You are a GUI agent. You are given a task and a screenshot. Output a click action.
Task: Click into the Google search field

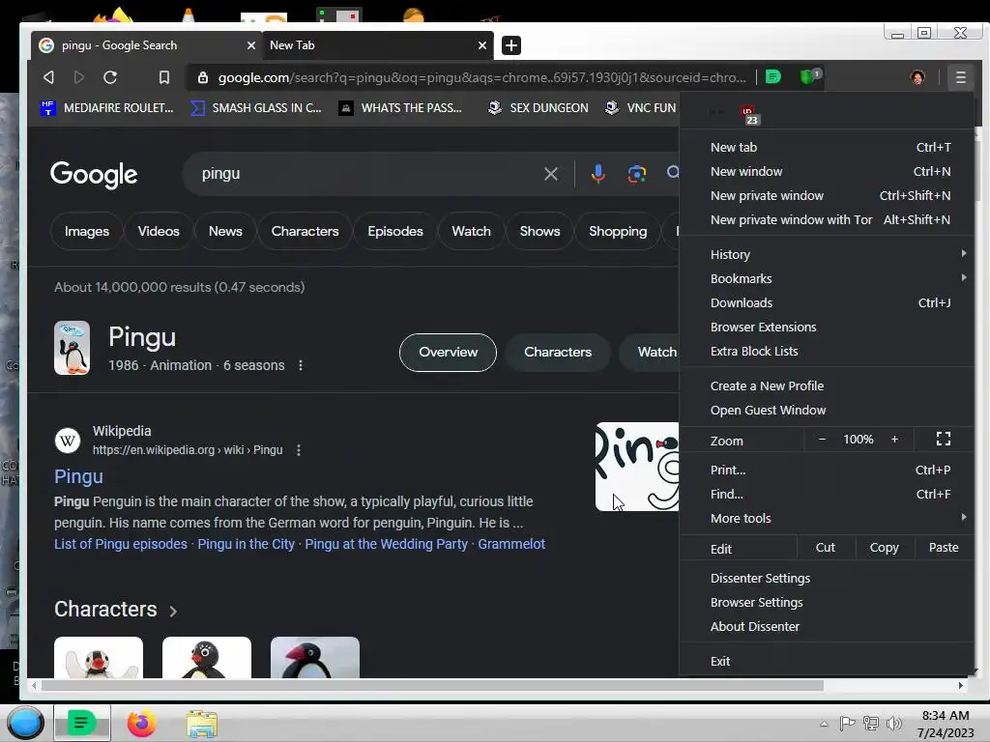point(369,174)
